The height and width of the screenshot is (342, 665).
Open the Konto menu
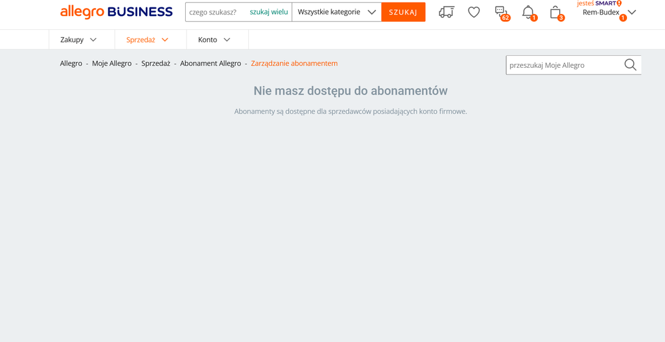214,40
